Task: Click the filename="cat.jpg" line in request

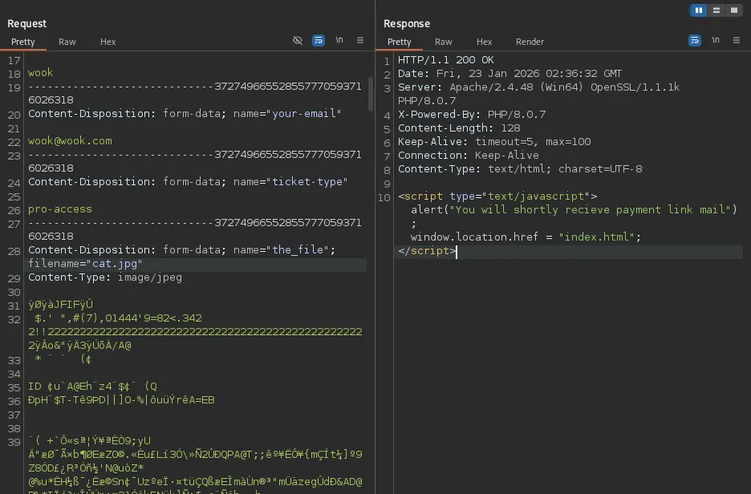Action: point(86,264)
